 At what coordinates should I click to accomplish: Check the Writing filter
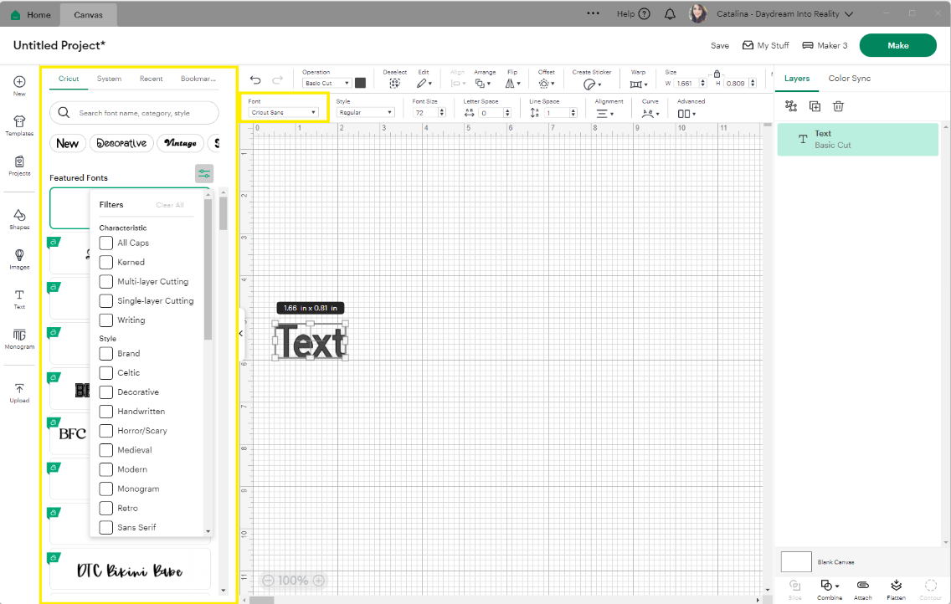(106, 320)
